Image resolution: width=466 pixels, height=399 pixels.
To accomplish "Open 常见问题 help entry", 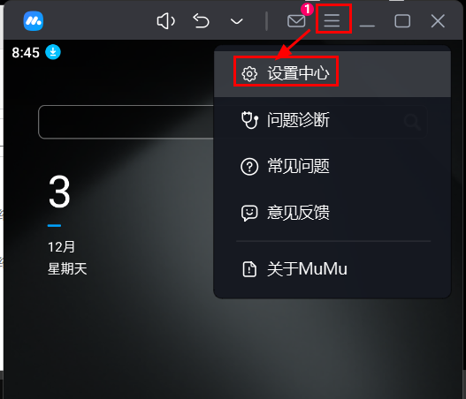I will [x=332, y=167].
